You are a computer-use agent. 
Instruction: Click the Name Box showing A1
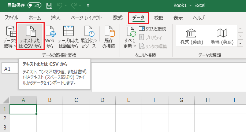click(10, 69)
